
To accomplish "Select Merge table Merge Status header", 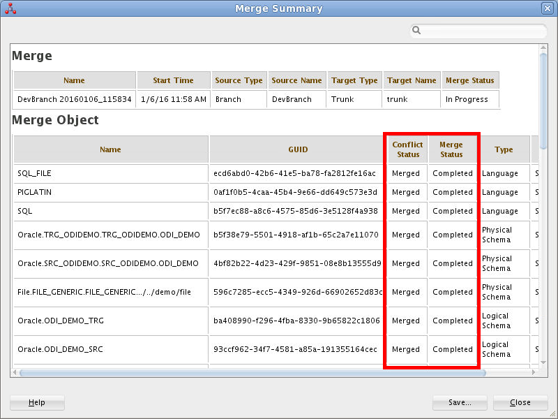I will pos(470,80).
